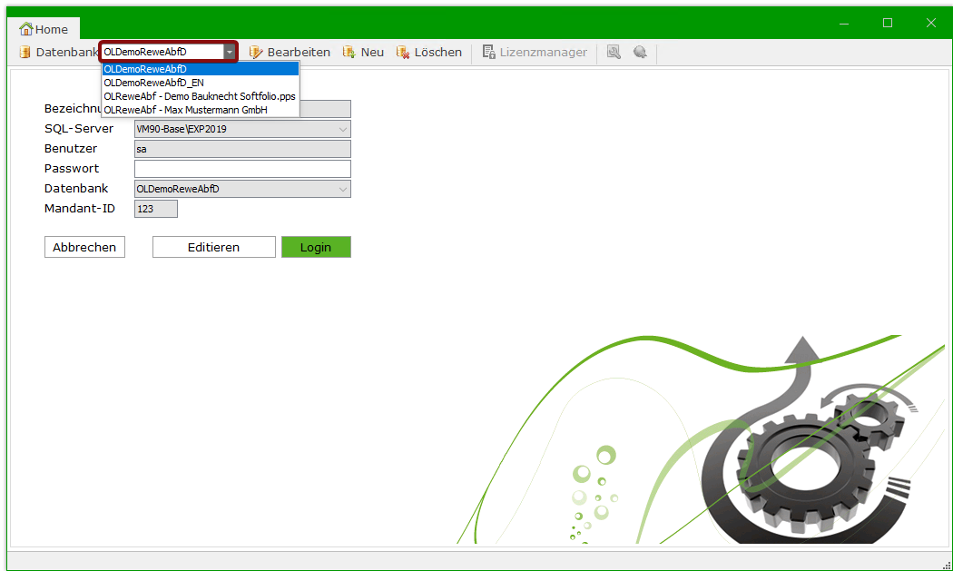
Task: Click the last toolbar icon after magnifier
Action: click(640, 53)
